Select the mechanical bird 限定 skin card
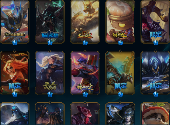The width and height of the screenshot is (170, 125). pos(120,73)
